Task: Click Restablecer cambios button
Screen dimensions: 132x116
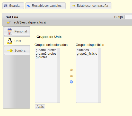Action: (x=46, y=6)
